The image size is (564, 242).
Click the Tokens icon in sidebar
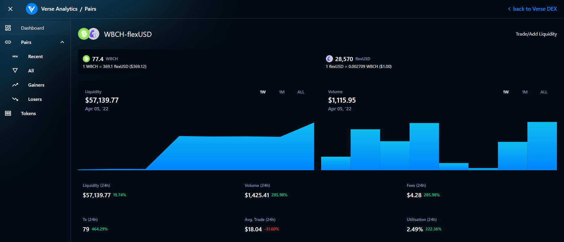tap(8, 113)
